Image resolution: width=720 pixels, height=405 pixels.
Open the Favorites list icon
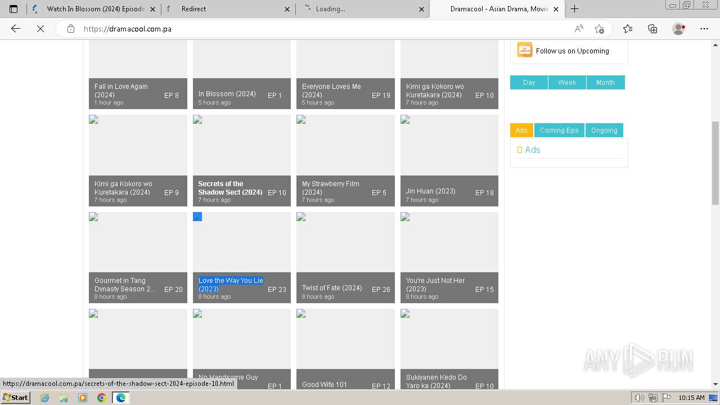point(628,29)
